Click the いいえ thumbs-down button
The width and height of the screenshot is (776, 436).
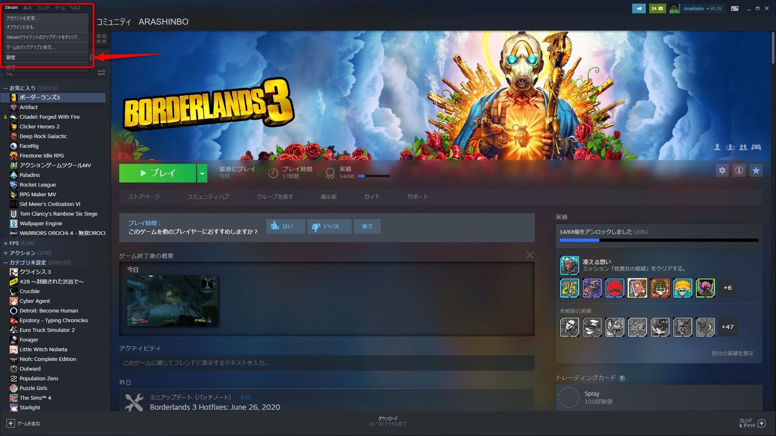click(x=329, y=226)
